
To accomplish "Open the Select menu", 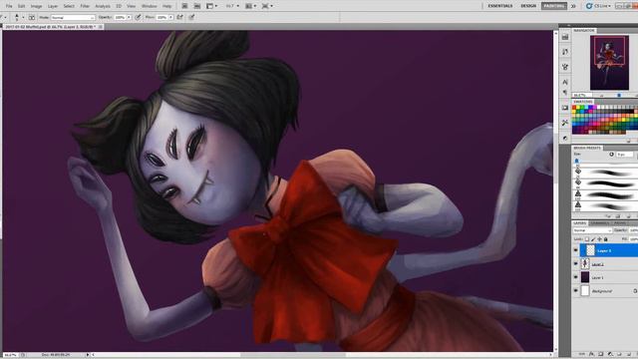I will pyautogui.click(x=69, y=6).
